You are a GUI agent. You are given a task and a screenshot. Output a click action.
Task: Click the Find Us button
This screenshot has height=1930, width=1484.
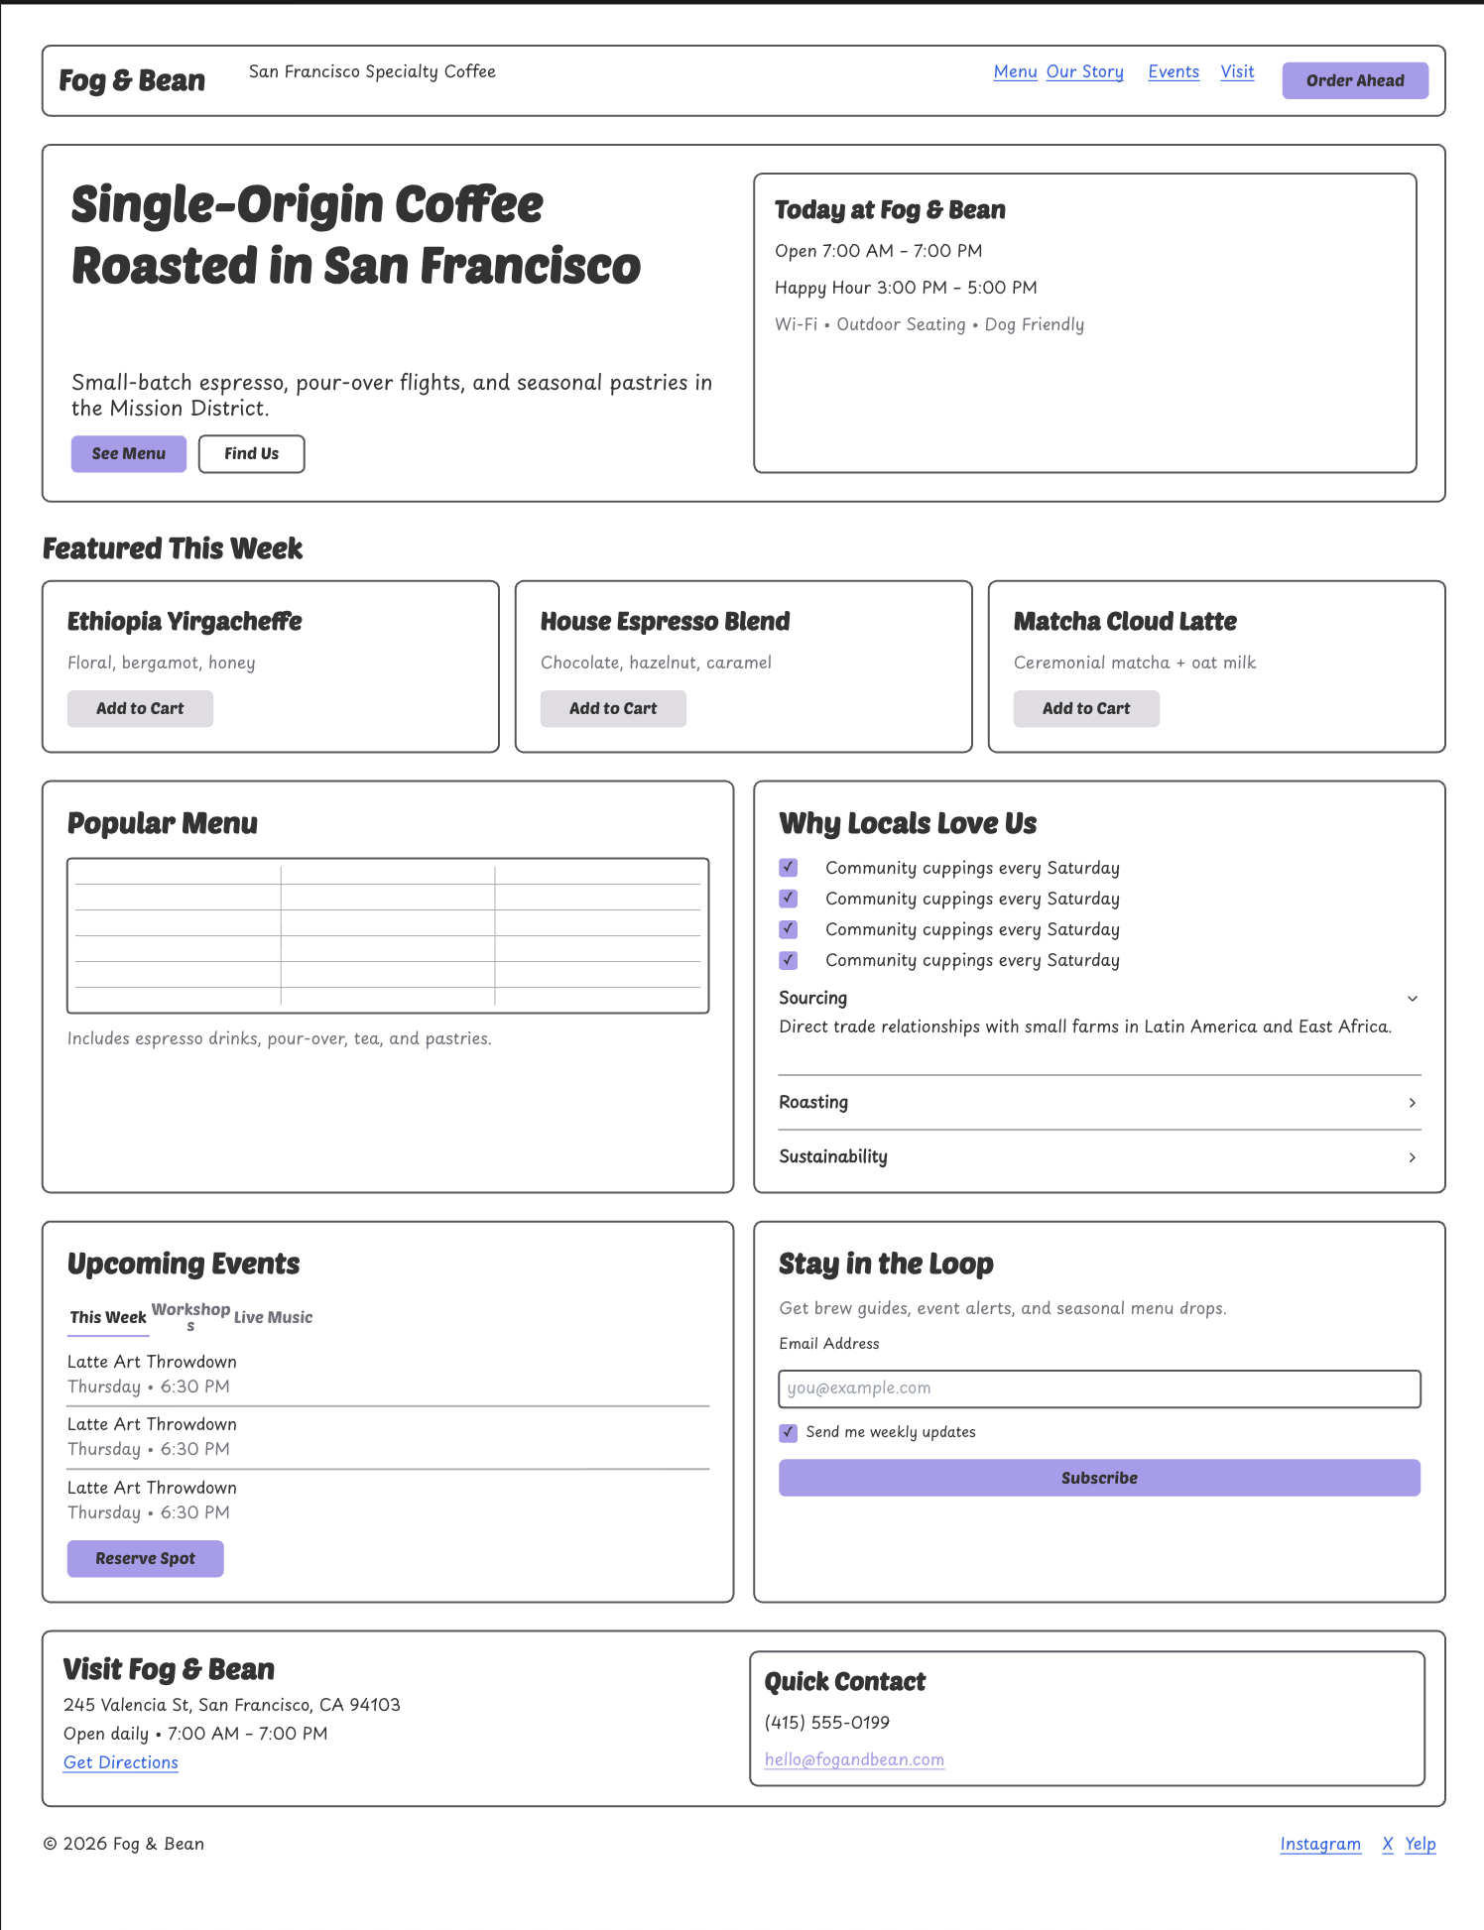coord(251,453)
